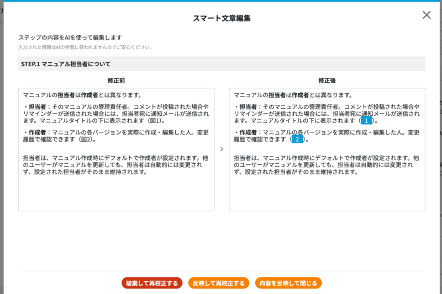Click 破棄して再校正する button
Viewport: 442px width, 294px height.
point(152,283)
